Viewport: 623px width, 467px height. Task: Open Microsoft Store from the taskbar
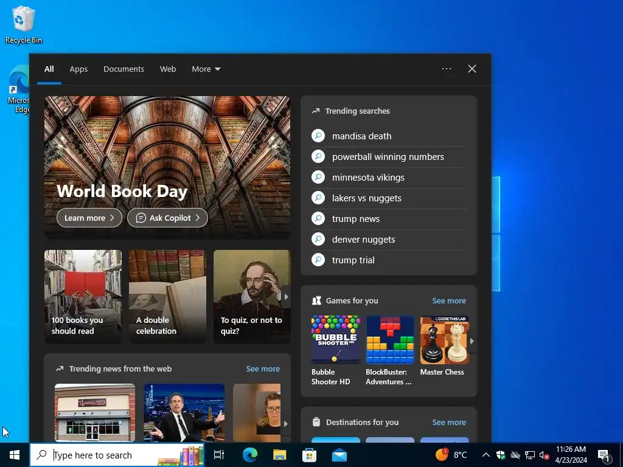click(x=309, y=455)
